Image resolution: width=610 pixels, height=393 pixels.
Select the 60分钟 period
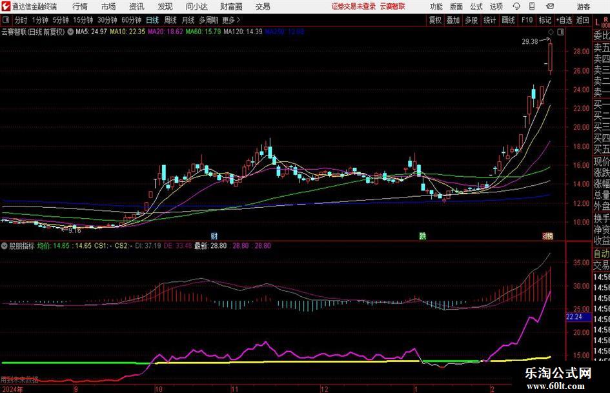tap(131, 20)
